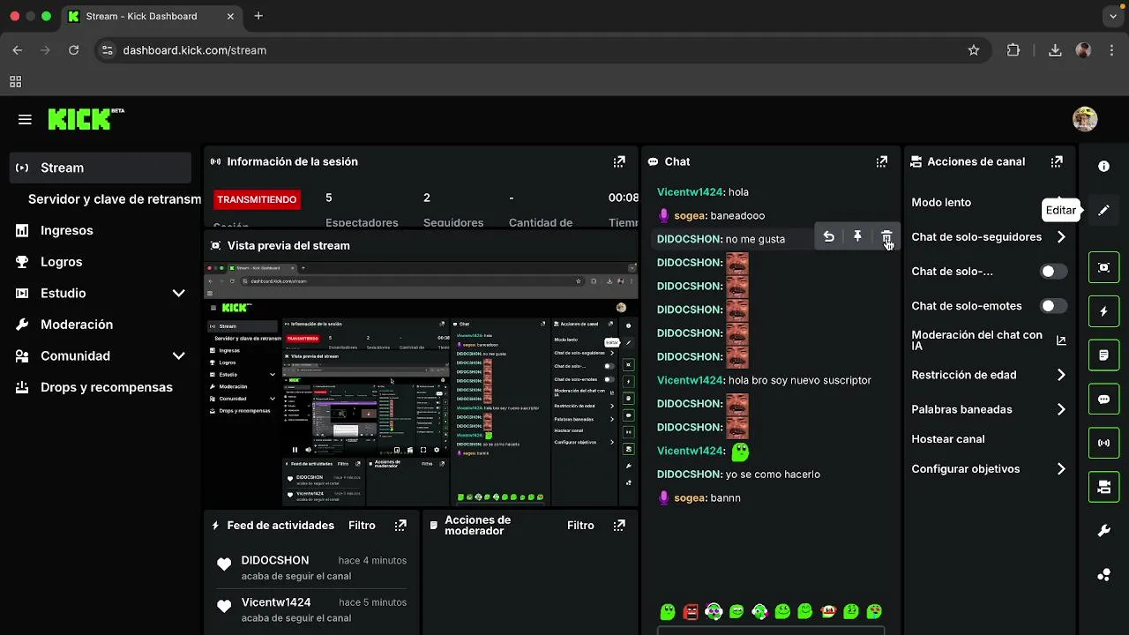Click Filtro in Acciones de moderador

click(x=580, y=525)
